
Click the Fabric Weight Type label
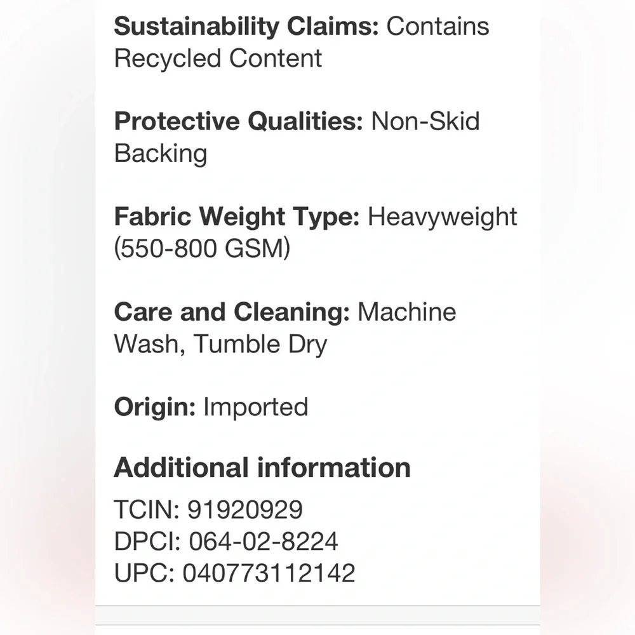[237, 217]
